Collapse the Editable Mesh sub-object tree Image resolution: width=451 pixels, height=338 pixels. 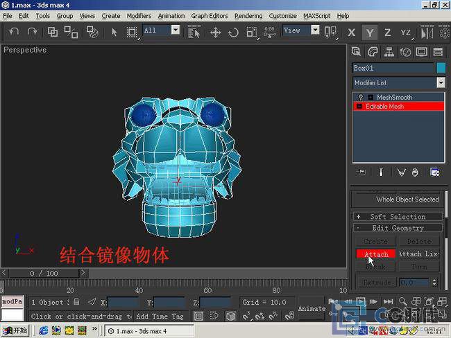click(x=359, y=106)
